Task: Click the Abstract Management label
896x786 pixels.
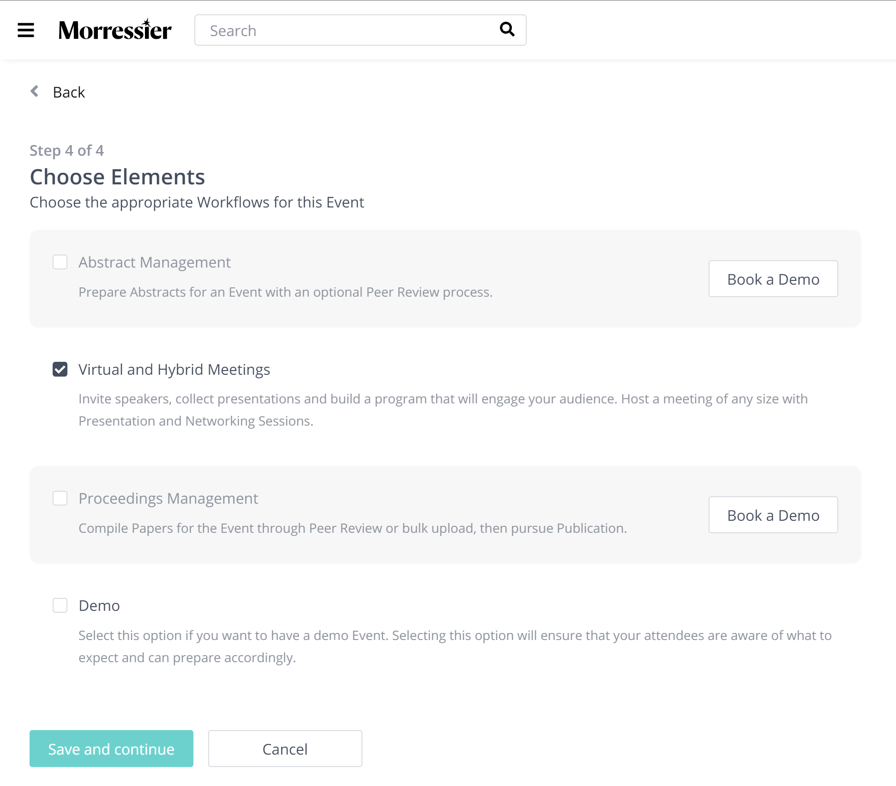Action: 155,262
